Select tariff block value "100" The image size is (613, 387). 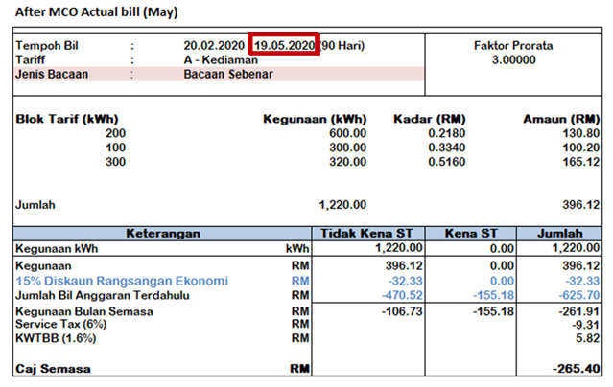click(115, 148)
